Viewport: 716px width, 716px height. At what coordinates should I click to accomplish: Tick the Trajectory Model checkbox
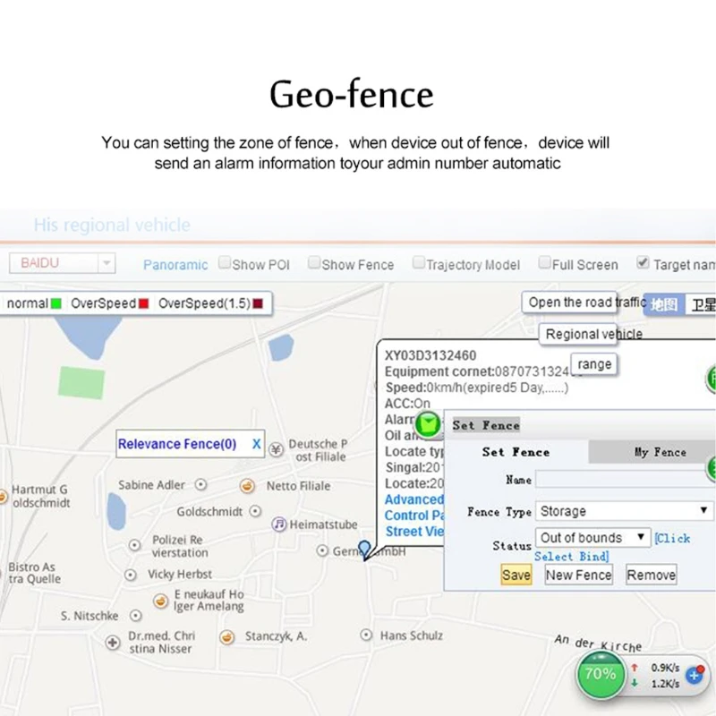pyautogui.click(x=418, y=262)
